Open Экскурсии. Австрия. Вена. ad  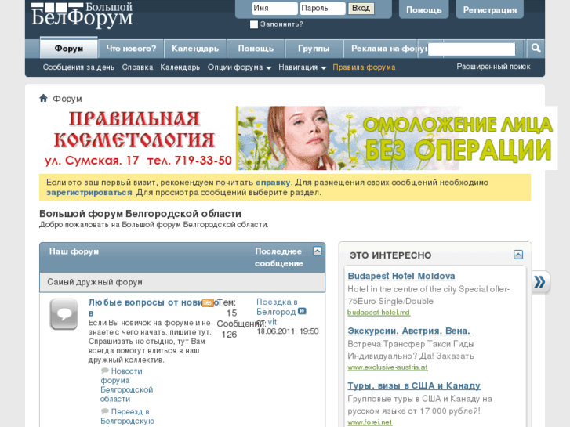pos(409,331)
